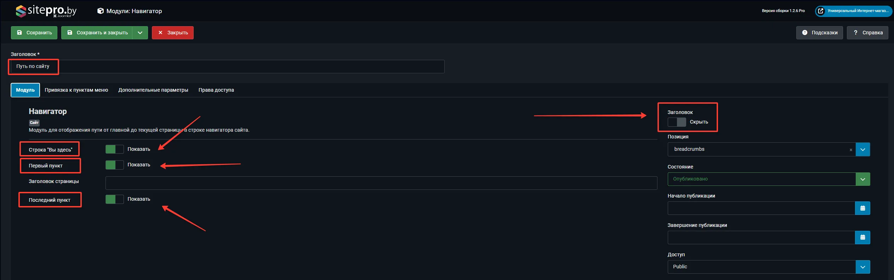The height and width of the screenshot is (280, 894).
Task: Expand the Сохранить и закрыть dropdown arrow
Action: pos(140,33)
